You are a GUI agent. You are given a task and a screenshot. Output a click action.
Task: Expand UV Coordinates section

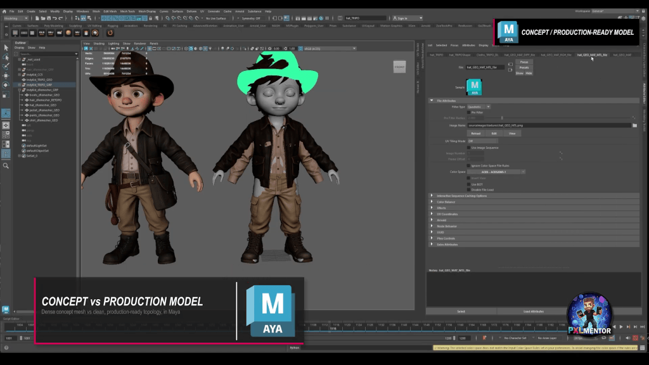coord(432,214)
